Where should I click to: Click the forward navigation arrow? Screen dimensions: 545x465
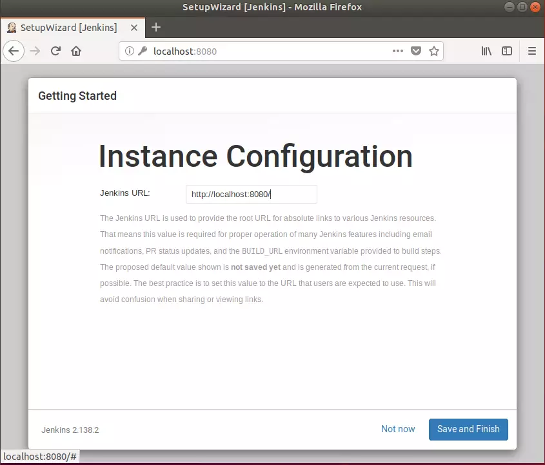click(35, 51)
